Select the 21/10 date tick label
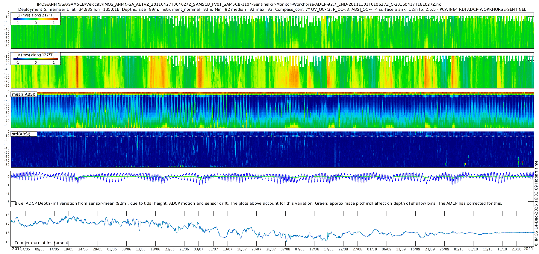Viewport: 539px width, 254px height. tap(517, 249)
